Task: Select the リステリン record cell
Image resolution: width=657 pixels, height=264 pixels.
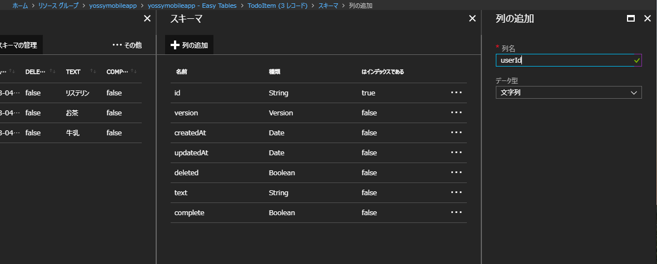Action: click(78, 93)
